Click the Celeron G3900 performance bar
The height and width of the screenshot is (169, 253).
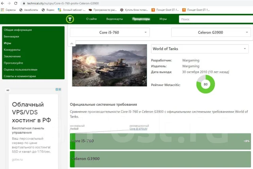coord(160,159)
